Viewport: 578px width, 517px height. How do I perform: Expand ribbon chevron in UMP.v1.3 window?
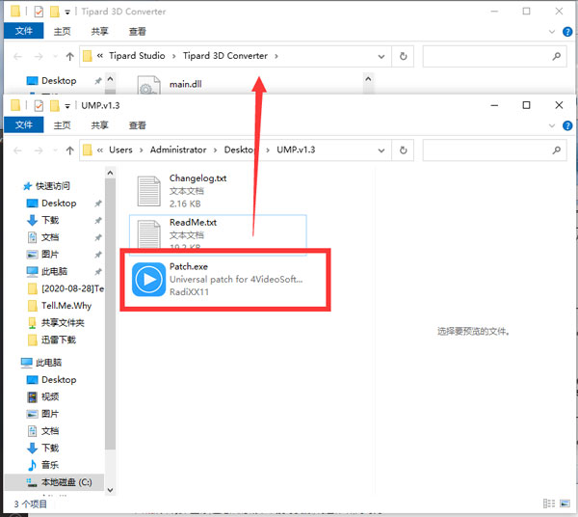coord(551,125)
